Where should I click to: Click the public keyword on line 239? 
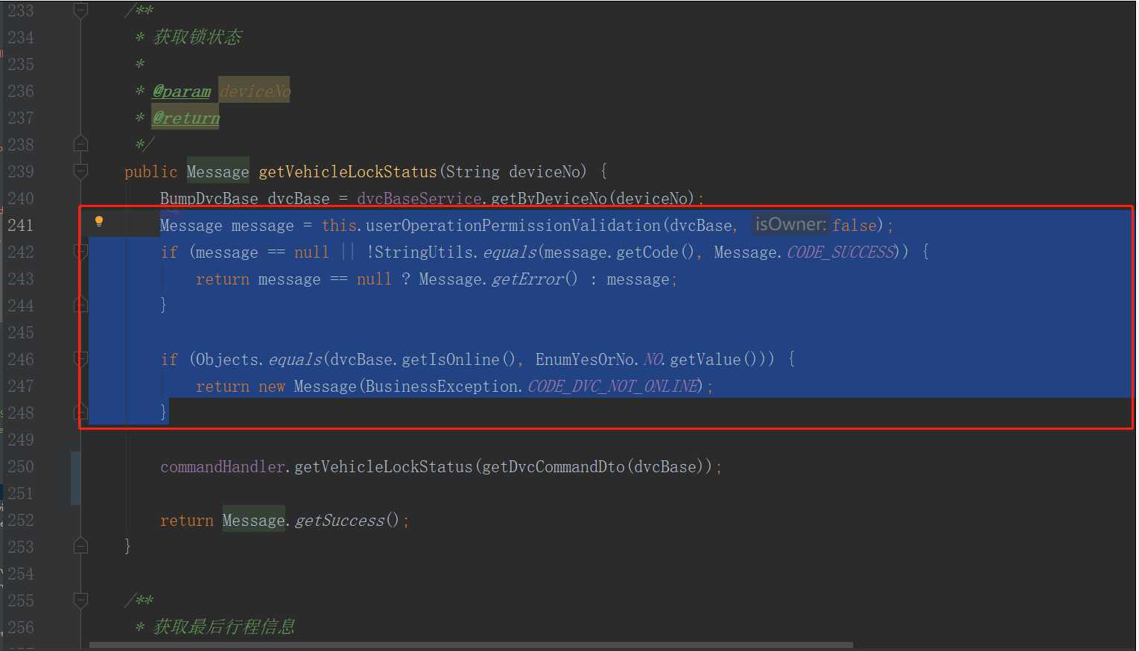pyautogui.click(x=151, y=172)
